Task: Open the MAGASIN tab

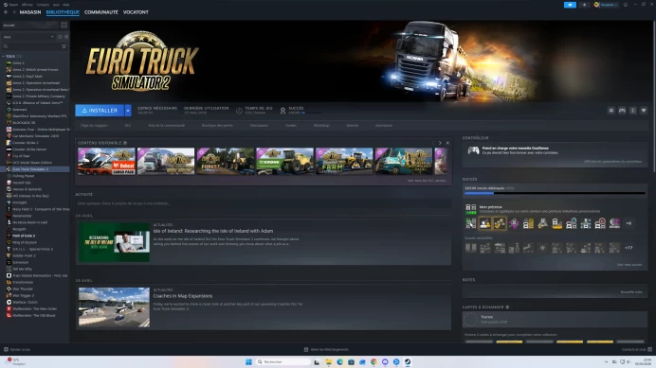Action: click(30, 12)
